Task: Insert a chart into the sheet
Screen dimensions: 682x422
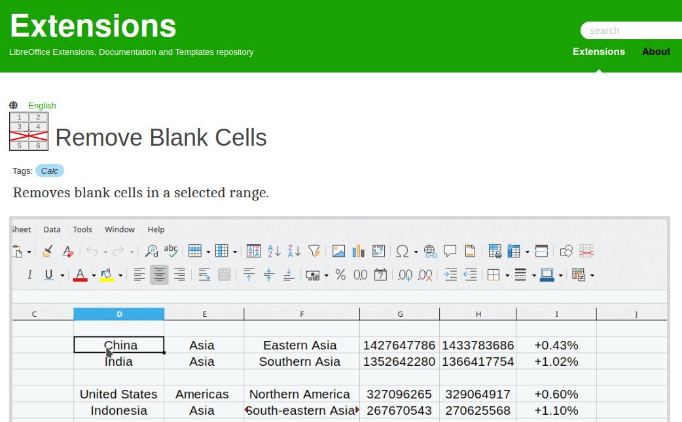Action: coord(358,251)
